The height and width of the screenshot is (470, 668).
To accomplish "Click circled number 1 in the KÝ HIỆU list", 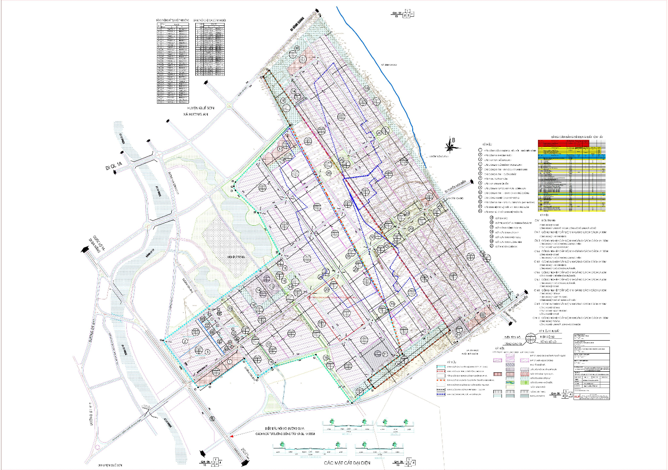I will click(480, 150).
